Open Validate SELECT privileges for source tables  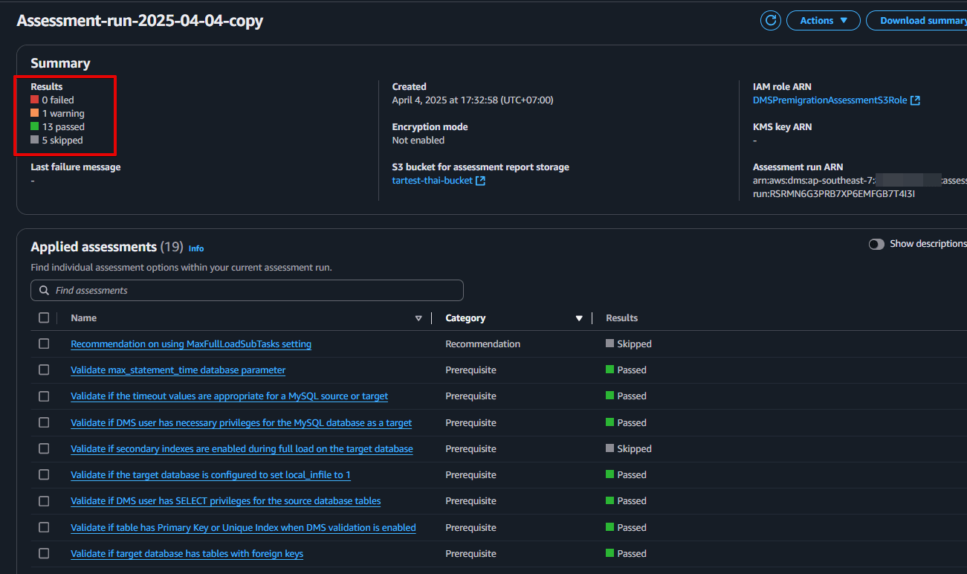tap(225, 501)
